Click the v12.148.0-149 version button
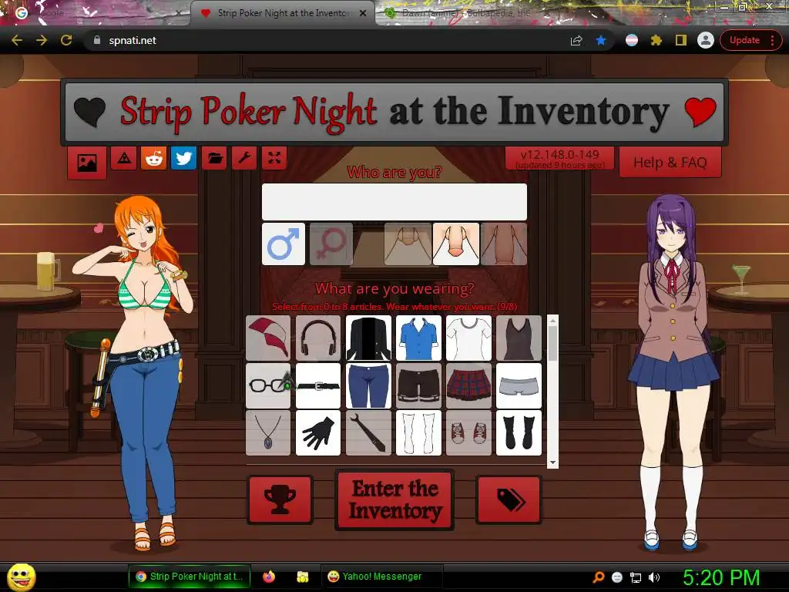The height and width of the screenshot is (592, 789). [x=559, y=159]
